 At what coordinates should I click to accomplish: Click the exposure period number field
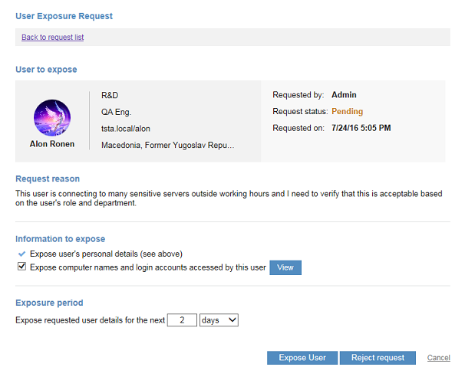(182, 319)
